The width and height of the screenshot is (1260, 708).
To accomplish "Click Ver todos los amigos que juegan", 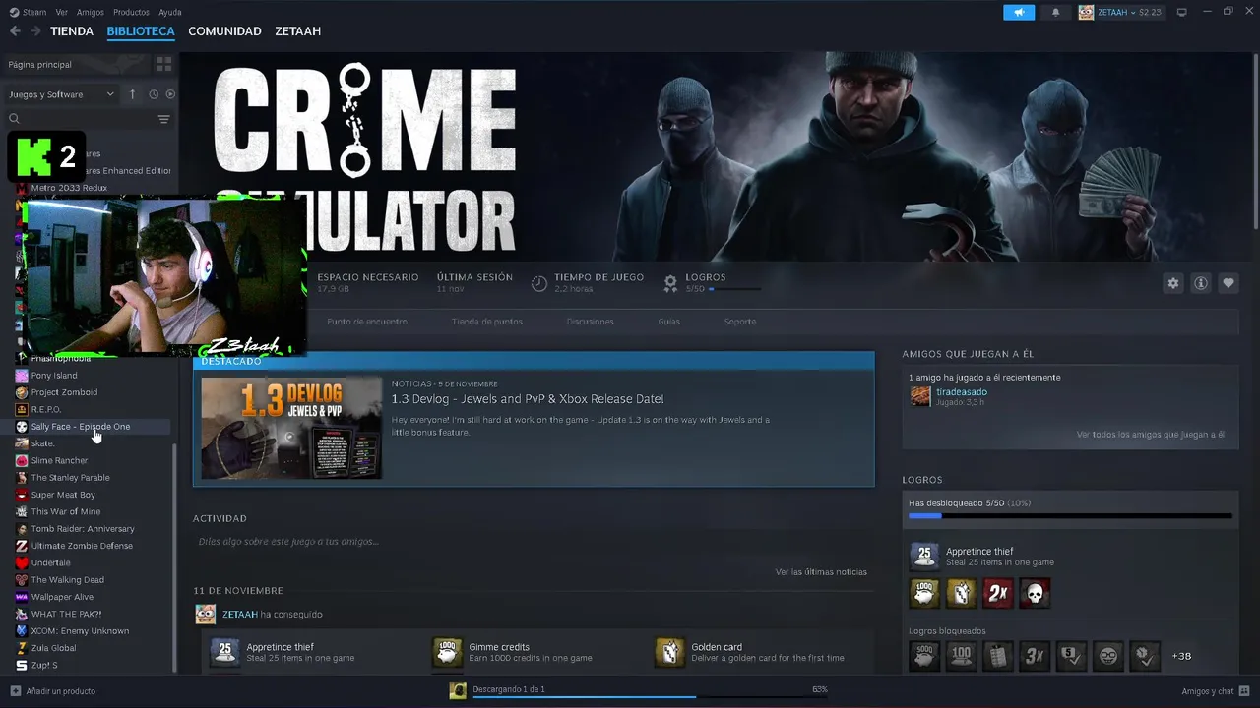I will (1151, 434).
